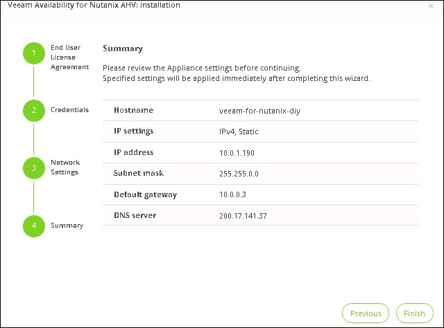Click the default gateway value 10.0.0.3

(233, 195)
